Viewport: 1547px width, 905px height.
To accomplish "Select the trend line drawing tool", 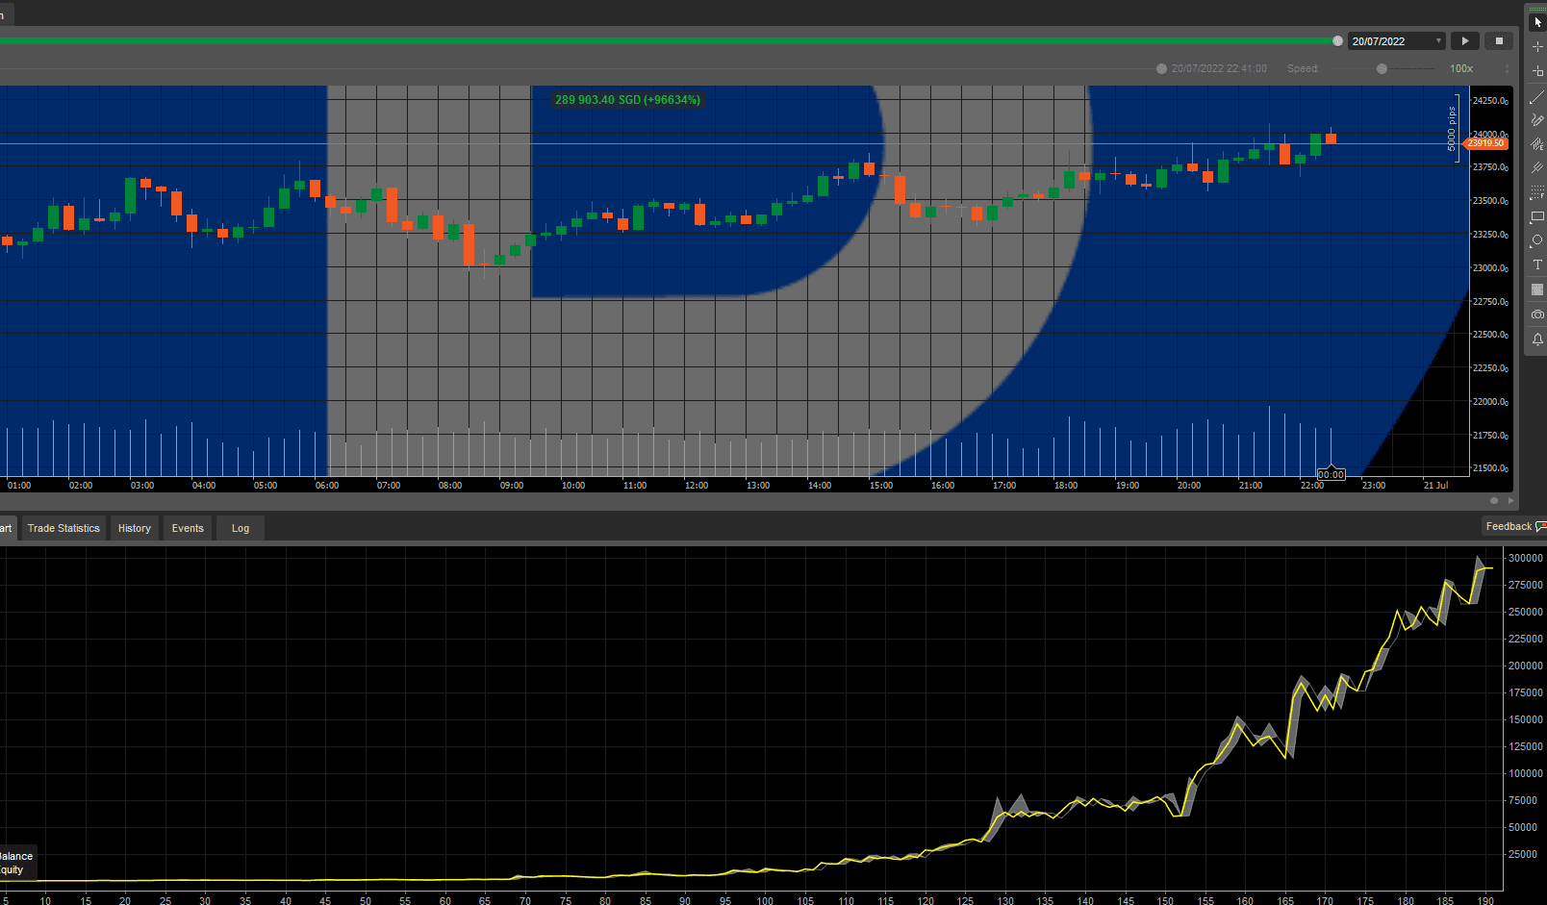I will click(1536, 96).
